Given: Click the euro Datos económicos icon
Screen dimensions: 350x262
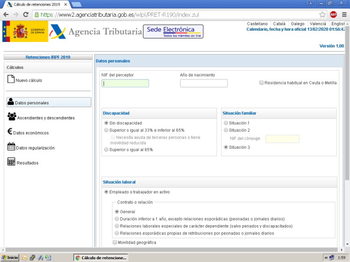Looking at the screenshot, I should (x=10, y=132).
